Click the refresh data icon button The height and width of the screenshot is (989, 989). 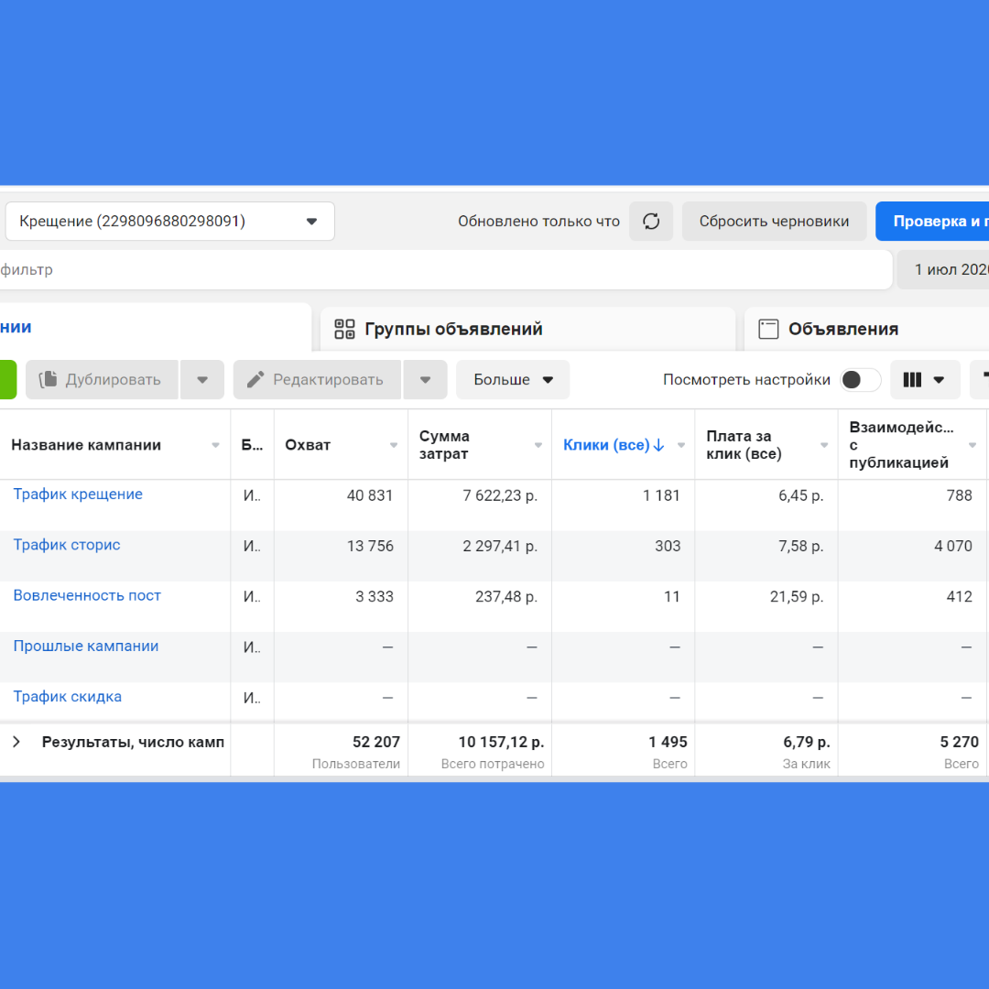click(x=651, y=222)
